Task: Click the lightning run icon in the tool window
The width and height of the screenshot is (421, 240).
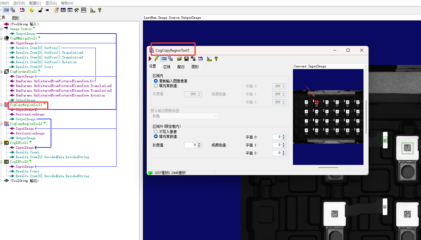Action: pos(157,58)
